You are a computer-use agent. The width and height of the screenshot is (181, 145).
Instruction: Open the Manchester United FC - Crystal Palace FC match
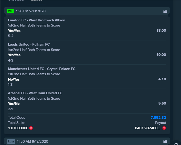[42, 69]
